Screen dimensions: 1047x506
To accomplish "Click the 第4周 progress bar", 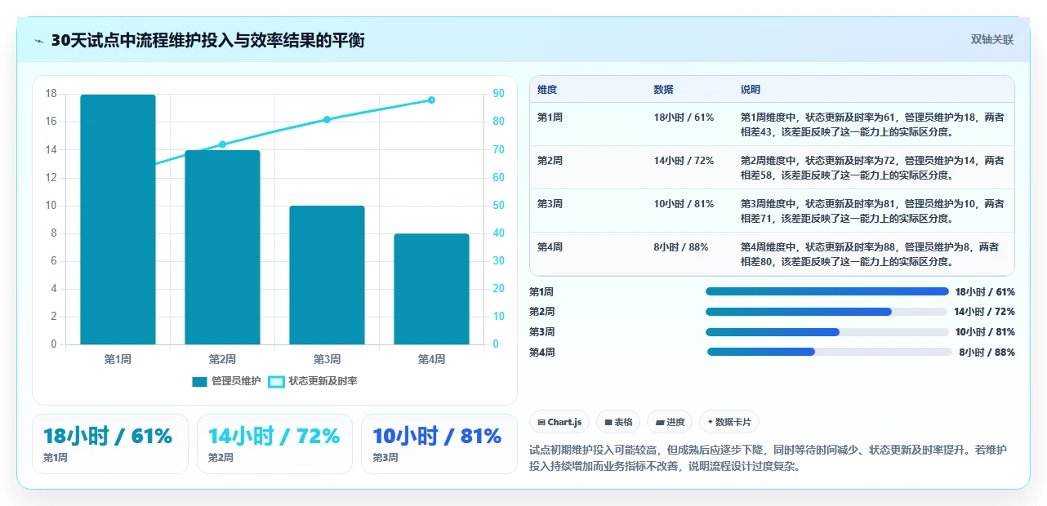I will coord(830,352).
